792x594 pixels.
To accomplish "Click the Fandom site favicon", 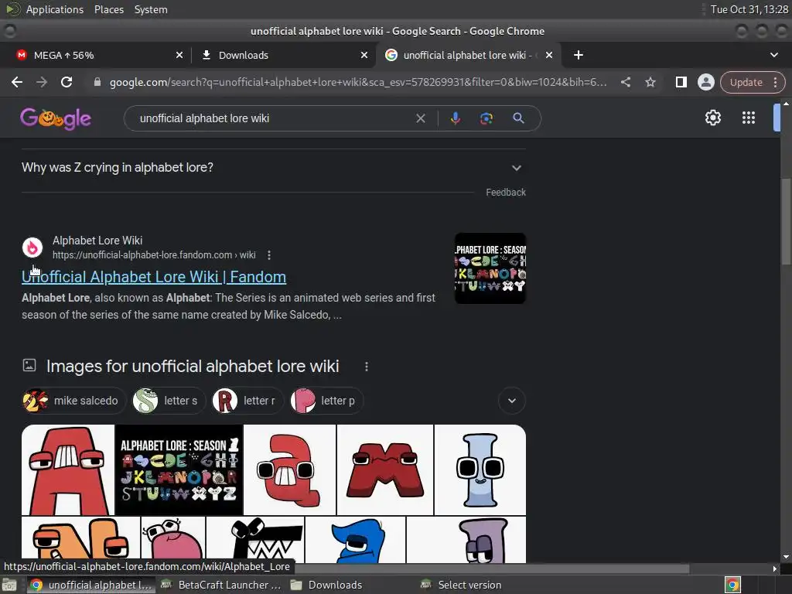I will [32, 247].
